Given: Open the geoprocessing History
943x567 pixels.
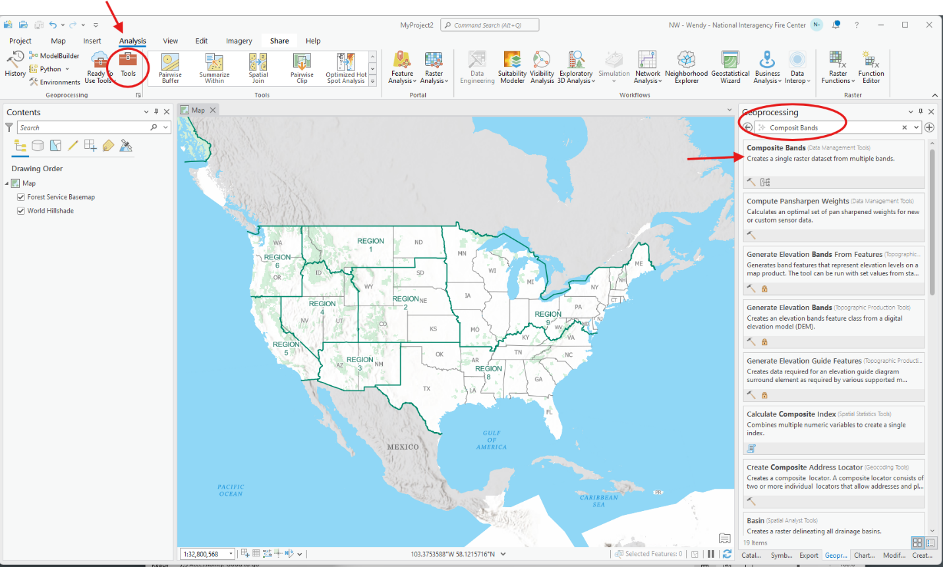Looking at the screenshot, I should pyautogui.click(x=14, y=65).
